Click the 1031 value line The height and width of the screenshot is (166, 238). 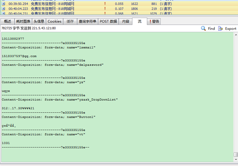6,143
